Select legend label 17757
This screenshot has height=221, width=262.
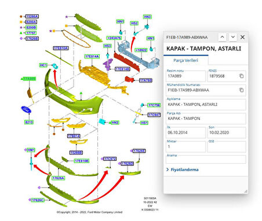[x=31, y=33]
